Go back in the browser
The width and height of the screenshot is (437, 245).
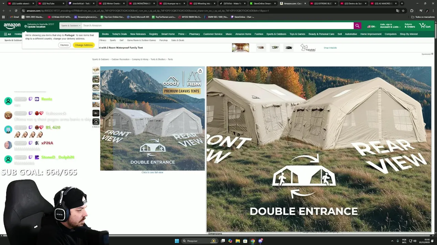pos(3,11)
